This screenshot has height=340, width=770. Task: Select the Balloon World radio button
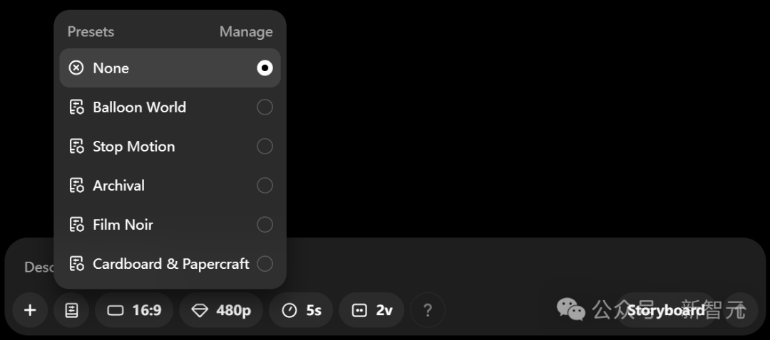click(x=265, y=107)
